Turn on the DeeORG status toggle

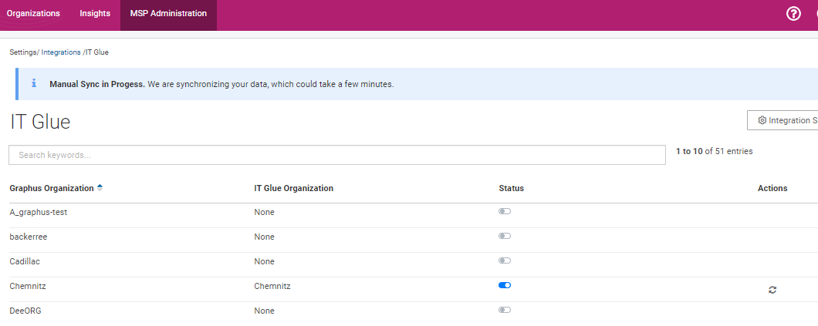pyautogui.click(x=505, y=310)
